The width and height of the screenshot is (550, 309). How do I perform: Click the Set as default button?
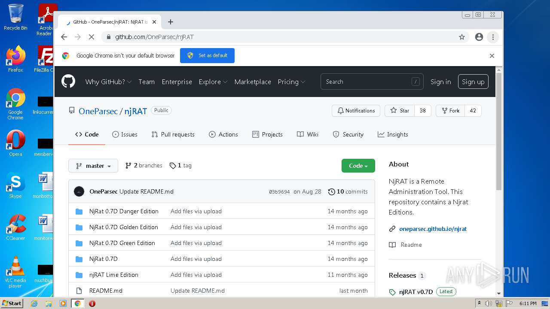207,55
